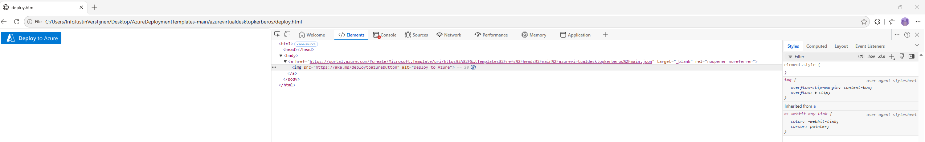Click the element.style rule block
This screenshot has height=142, width=925.
[x=851, y=69]
